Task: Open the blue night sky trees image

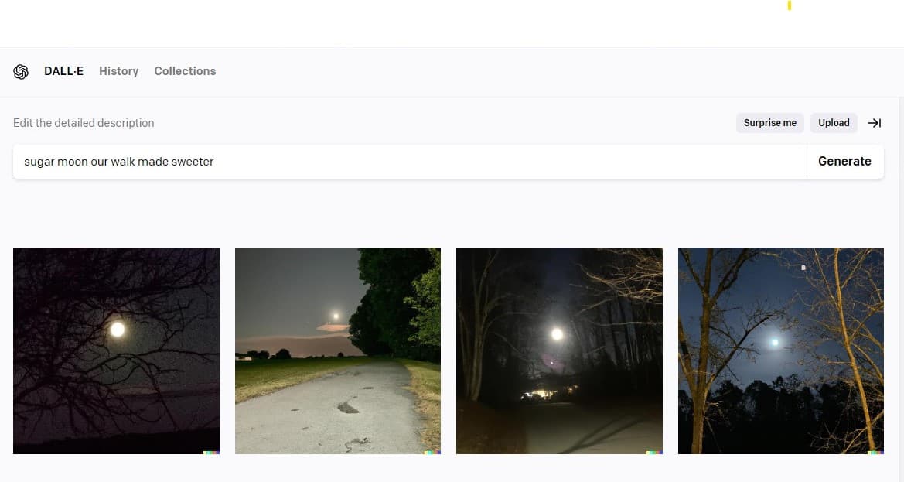Action: pos(780,350)
